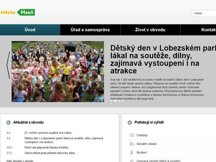Focus the Hledat search field

204,13
